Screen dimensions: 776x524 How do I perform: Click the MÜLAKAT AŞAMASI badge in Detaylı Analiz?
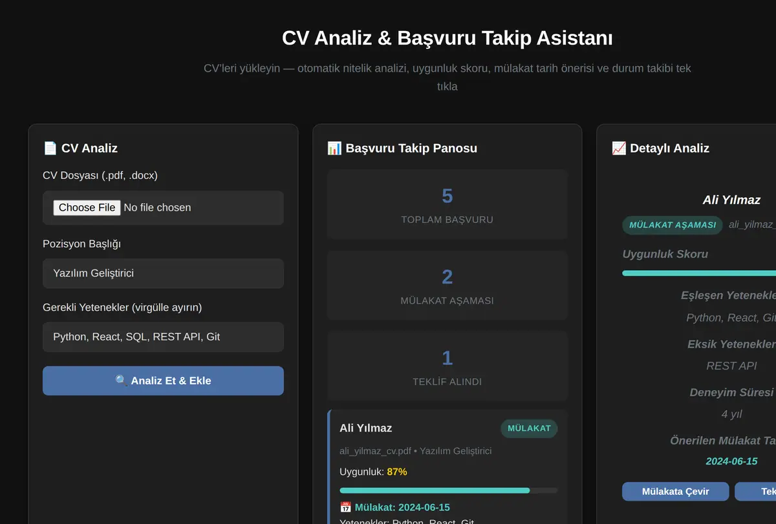pos(673,225)
